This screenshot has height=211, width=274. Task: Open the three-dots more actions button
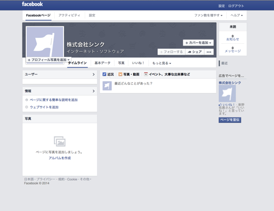point(209,52)
